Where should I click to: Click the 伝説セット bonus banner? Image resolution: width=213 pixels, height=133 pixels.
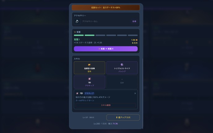tap(106, 8)
